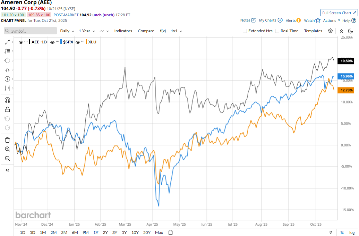Open $SPX series options ellipsis
The image size is (359, 236).
point(58,41)
